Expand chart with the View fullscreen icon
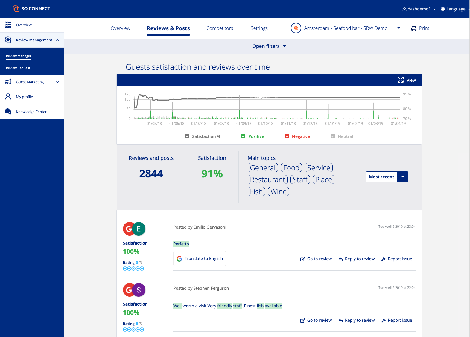Image resolution: width=470 pixels, height=337 pixels. (x=400, y=80)
